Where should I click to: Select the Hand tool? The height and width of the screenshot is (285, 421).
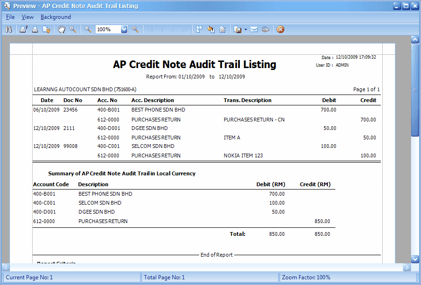pos(61,29)
